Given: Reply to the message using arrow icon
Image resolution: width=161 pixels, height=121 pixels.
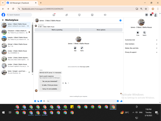Looking at the screenshot, I should (66, 83).
